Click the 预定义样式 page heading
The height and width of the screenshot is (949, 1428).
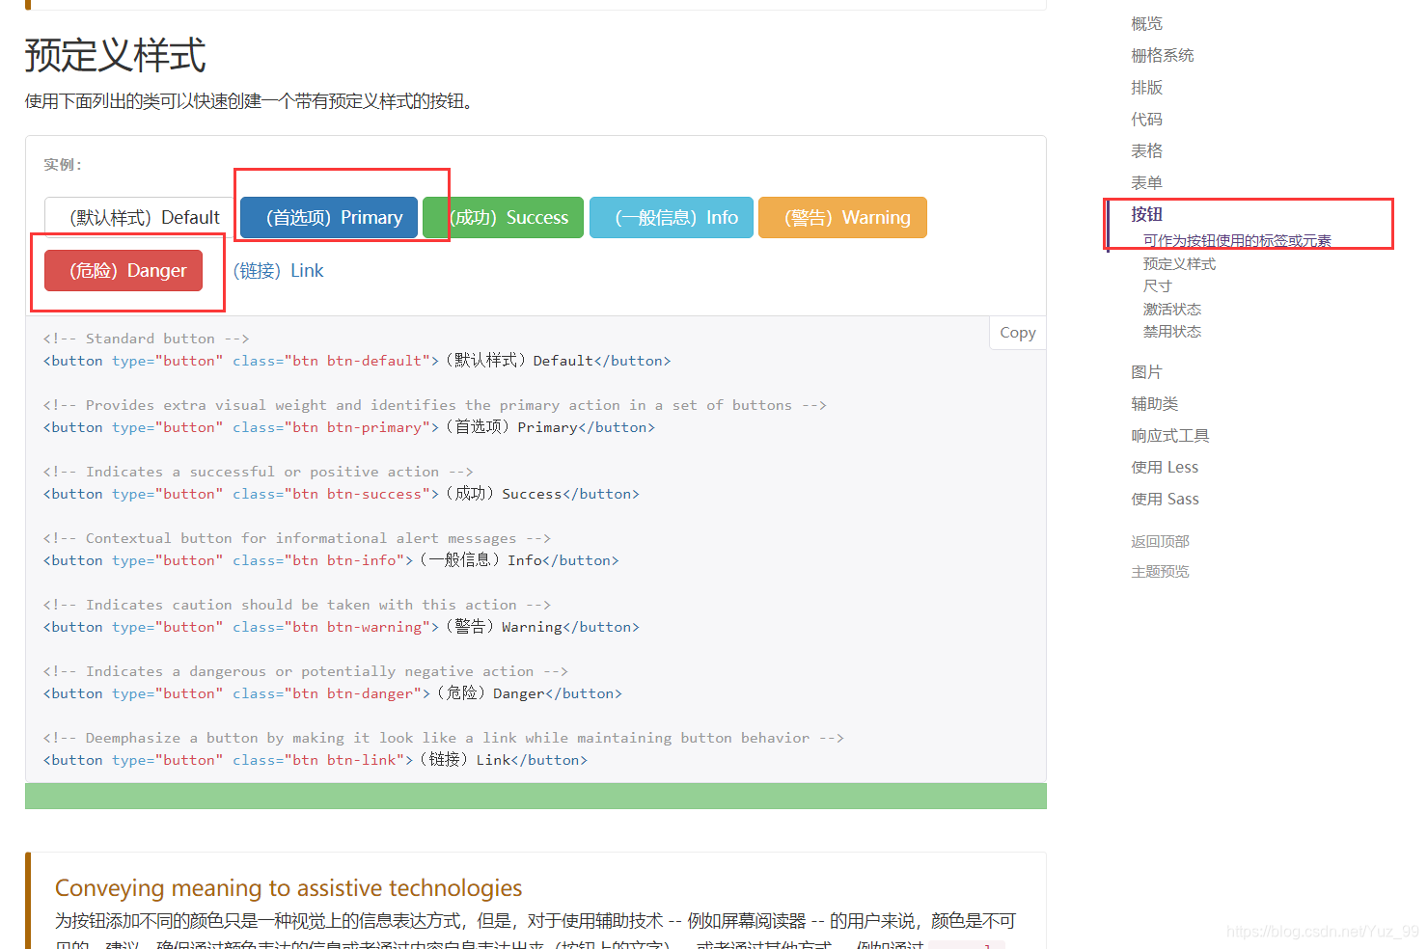pyautogui.click(x=115, y=55)
